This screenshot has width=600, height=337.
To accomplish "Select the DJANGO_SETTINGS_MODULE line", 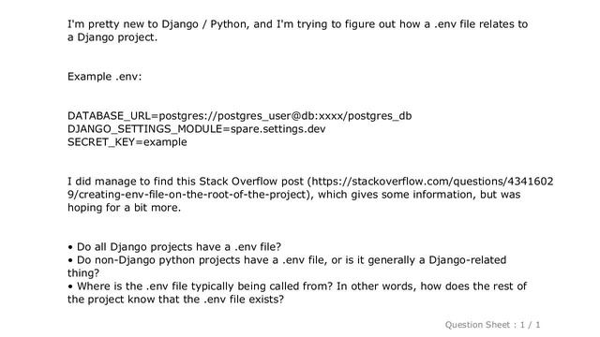I will pyautogui.click(x=197, y=129).
